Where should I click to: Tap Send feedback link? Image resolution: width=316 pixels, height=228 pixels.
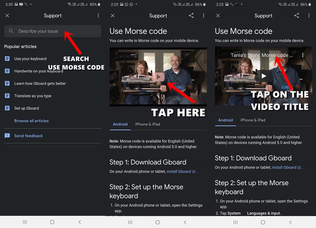click(28, 136)
